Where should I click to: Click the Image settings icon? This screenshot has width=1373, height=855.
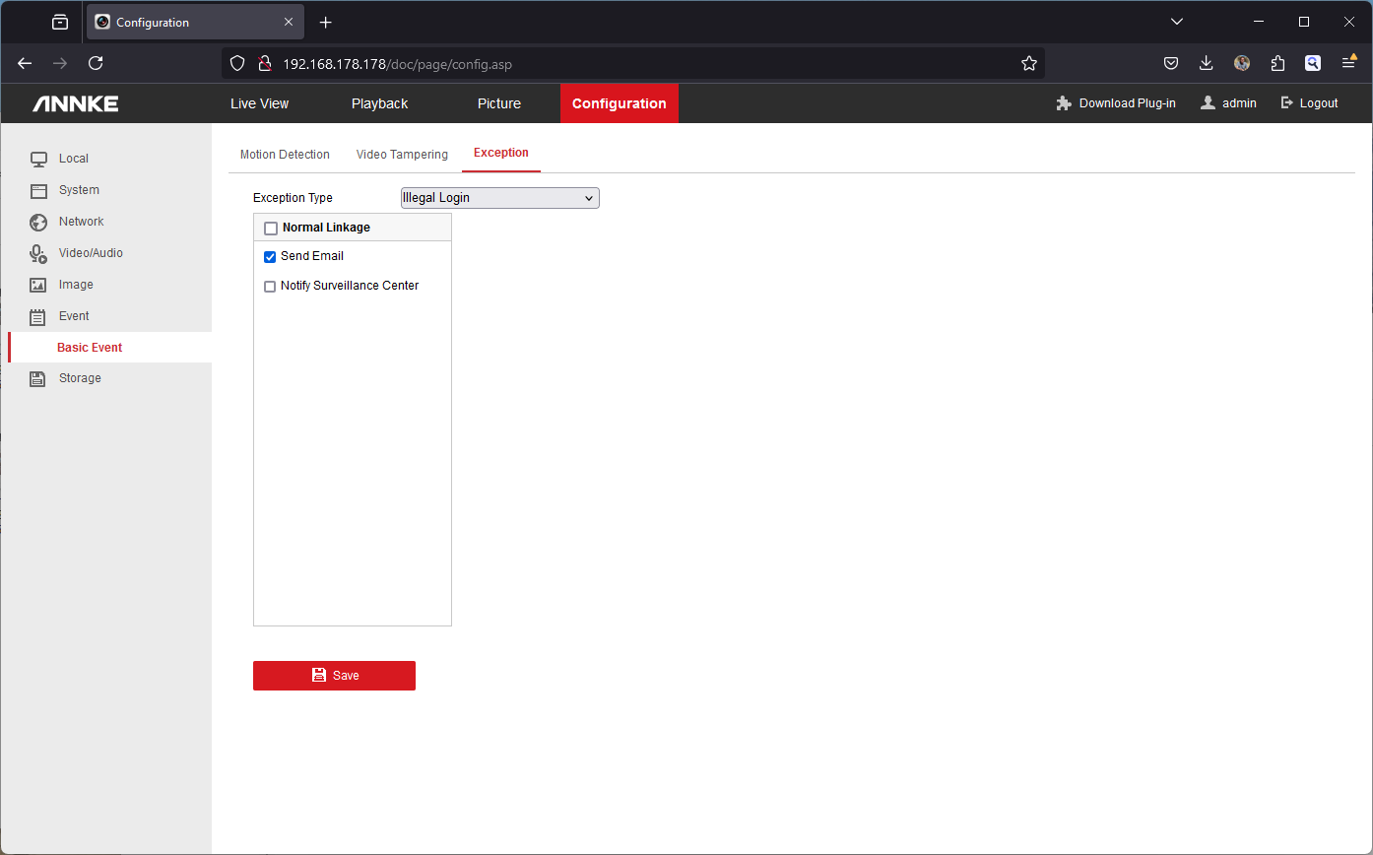click(38, 285)
